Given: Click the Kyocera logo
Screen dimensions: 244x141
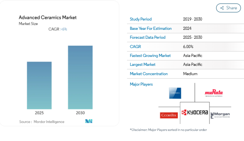Looking at the screenshot, I should 195,112.
